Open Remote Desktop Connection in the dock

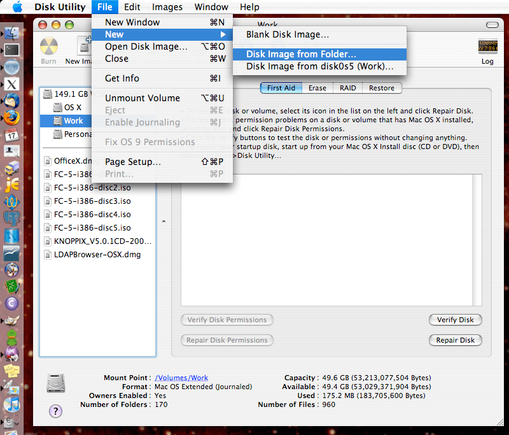point(11,388)
